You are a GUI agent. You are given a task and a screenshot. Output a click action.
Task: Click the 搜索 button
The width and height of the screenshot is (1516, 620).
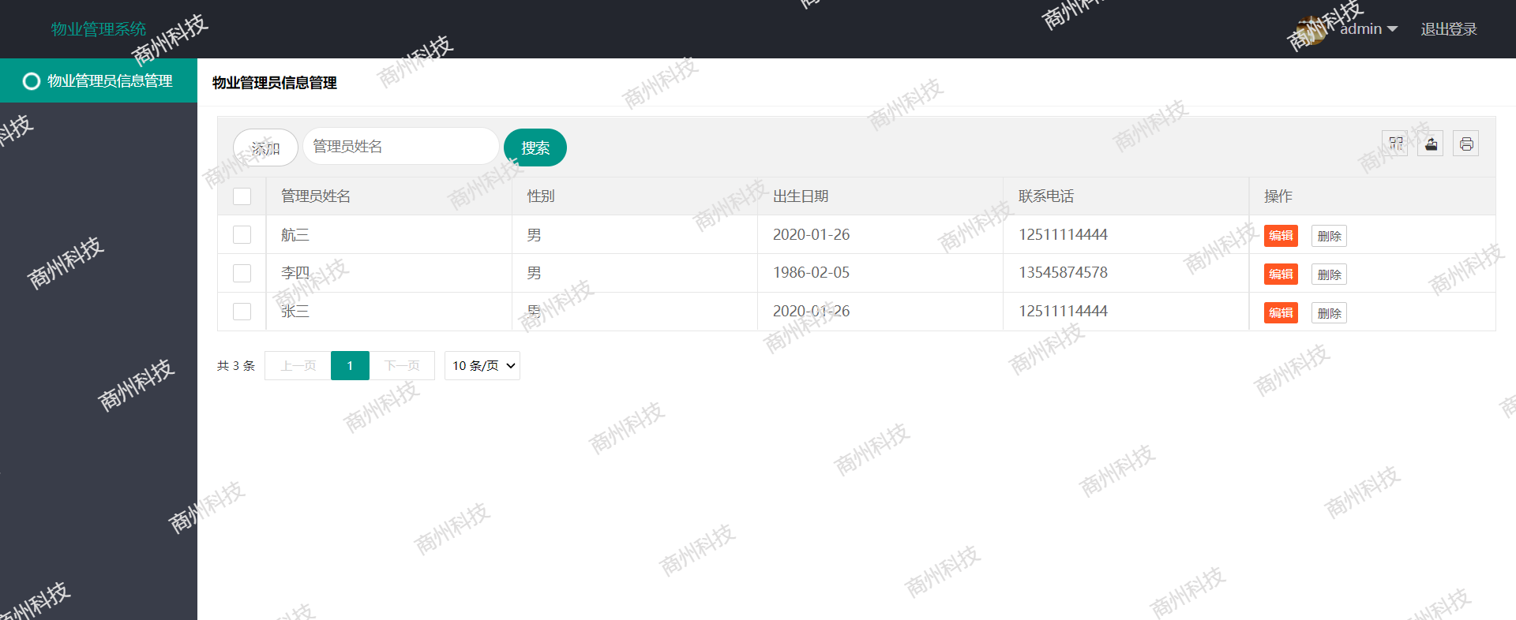pos(535,148)
